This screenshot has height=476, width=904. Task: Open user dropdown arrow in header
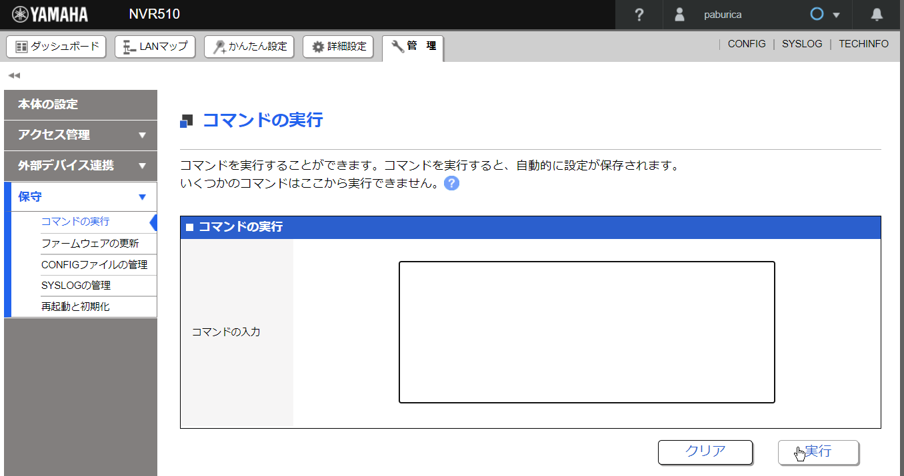[x=837, y=15]
